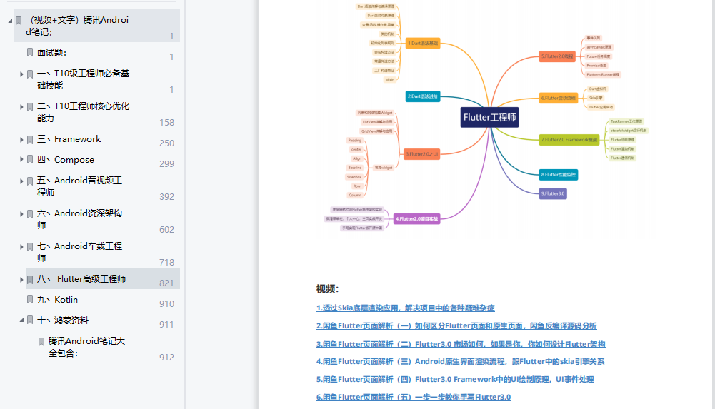Open link 3 闲鱼Flutter页面解析(二)
The height and width of the screenshot is (409, 715).
[461, 344]
